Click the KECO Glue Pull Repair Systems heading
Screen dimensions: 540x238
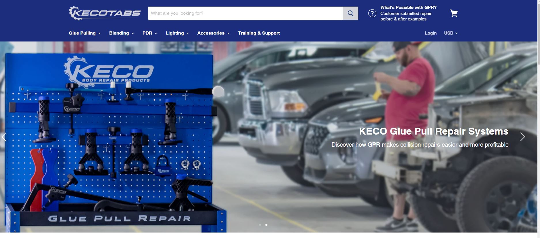(434, 131)
